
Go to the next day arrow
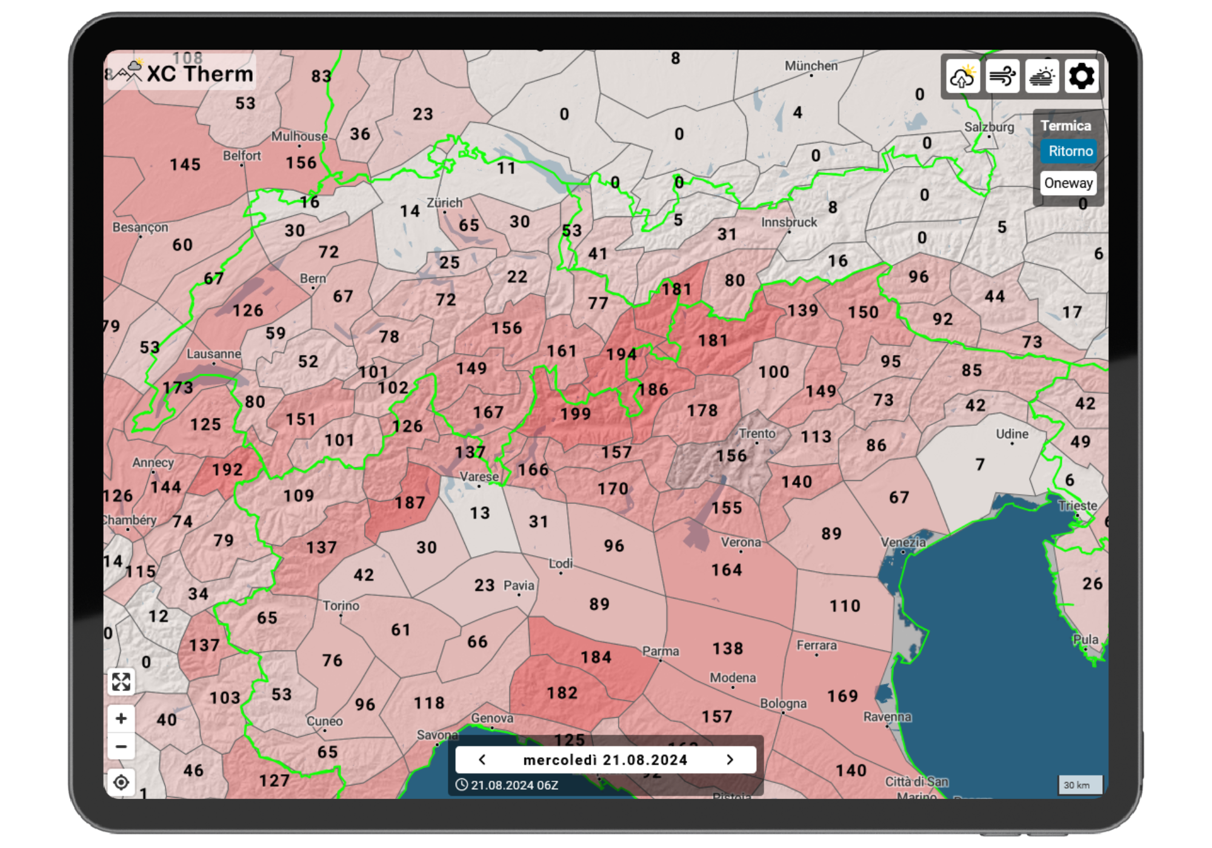pyautogui.click(x=730, y=760)
